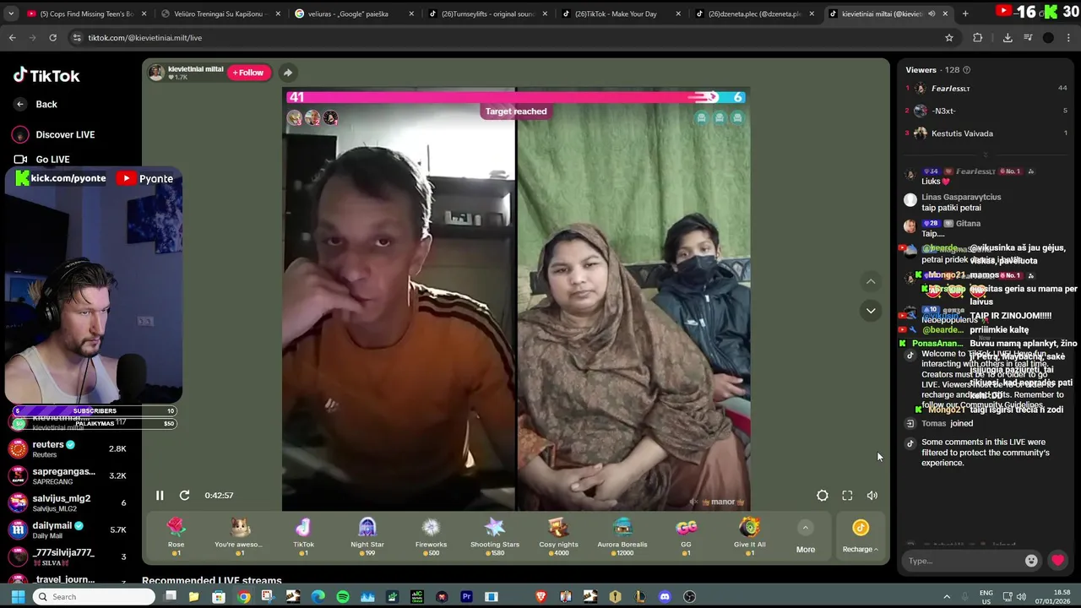Send the GG gift

686,536
